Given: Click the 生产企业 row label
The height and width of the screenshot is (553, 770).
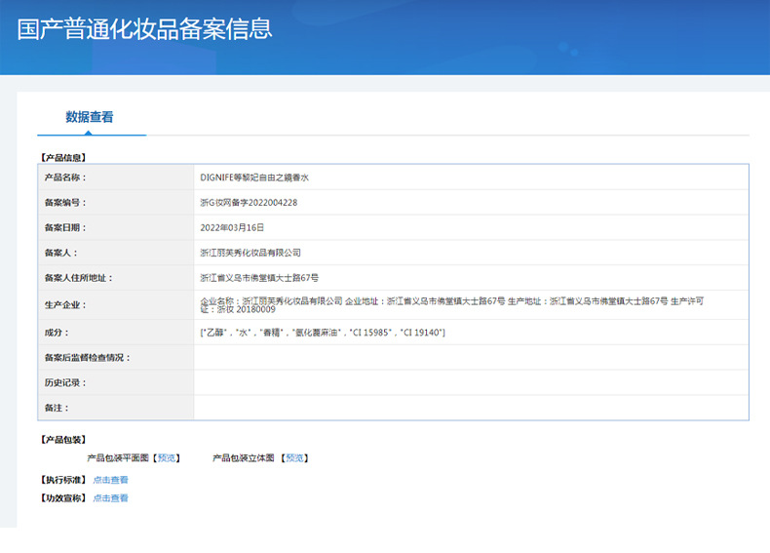Looking at the screenshot, I should click(x=65, y=304).
